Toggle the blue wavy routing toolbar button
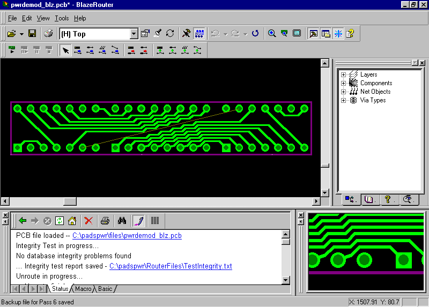 pos(199,34)
